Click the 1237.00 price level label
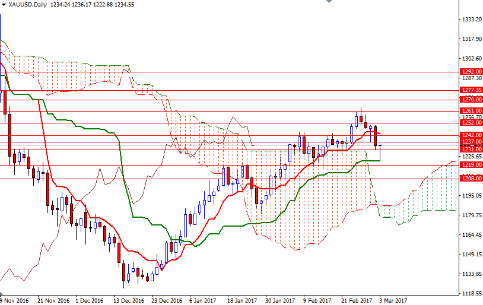Viewport: 483px width, 305px height. [x=471, y=142]
